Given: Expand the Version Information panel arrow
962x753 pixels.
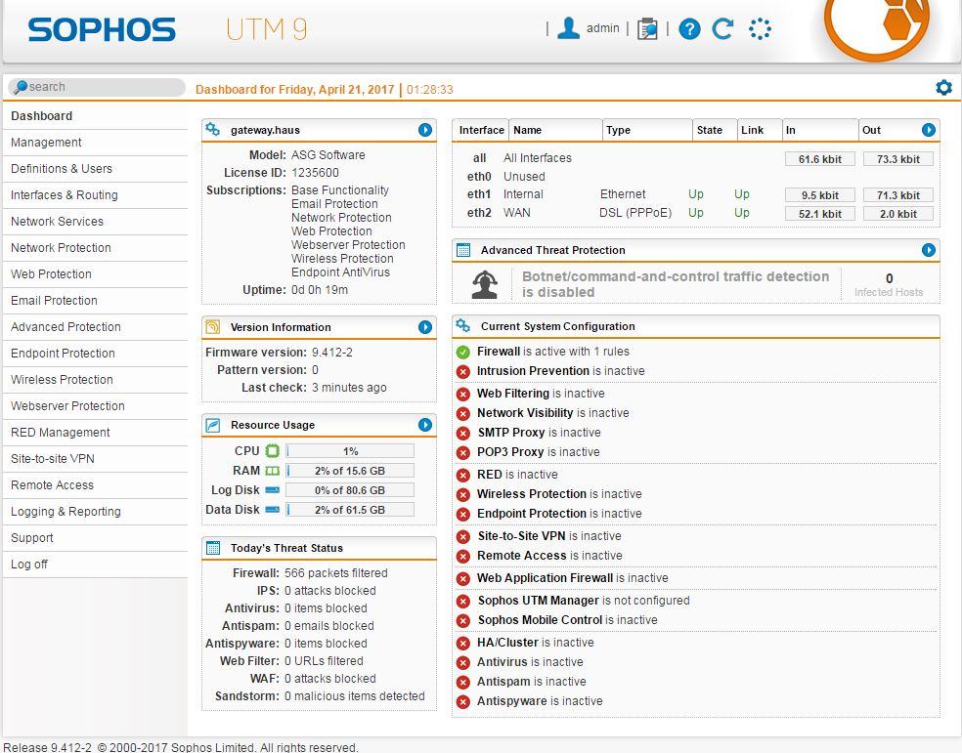Looking at the screenshot, I should [x=425, y=327].
